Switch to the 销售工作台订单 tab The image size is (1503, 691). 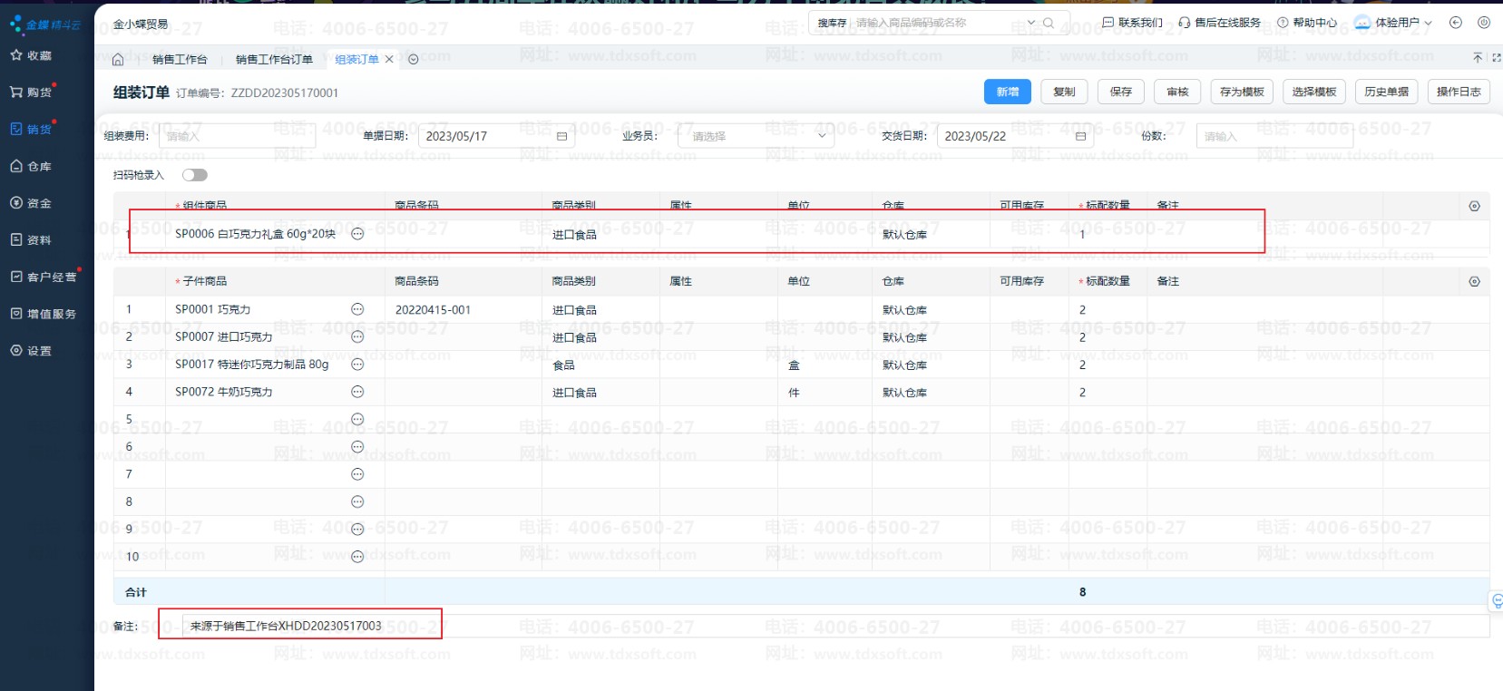(x=274, y=60)
